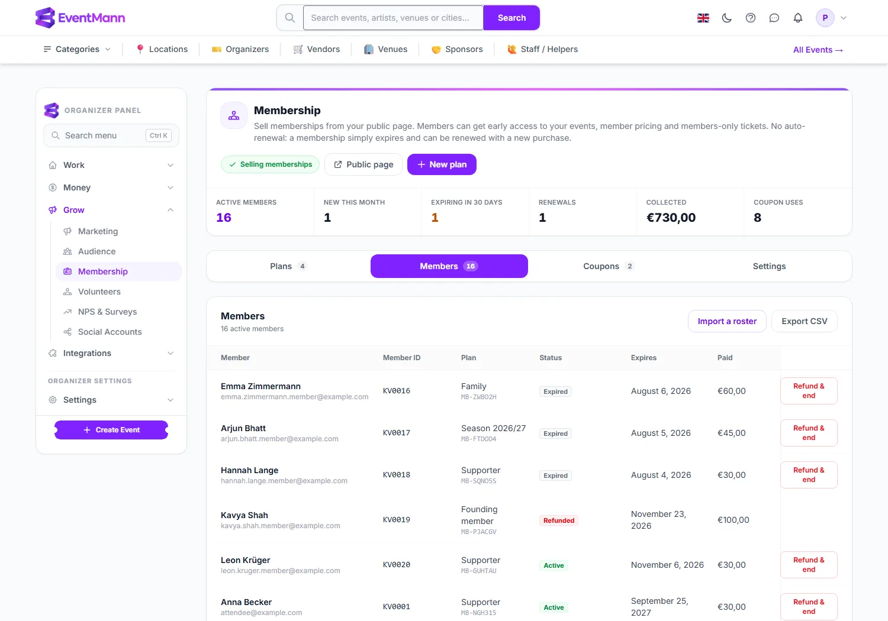The image size is (888, 621).
Task: Click the purple Search button
Action: tap(511, 18)
